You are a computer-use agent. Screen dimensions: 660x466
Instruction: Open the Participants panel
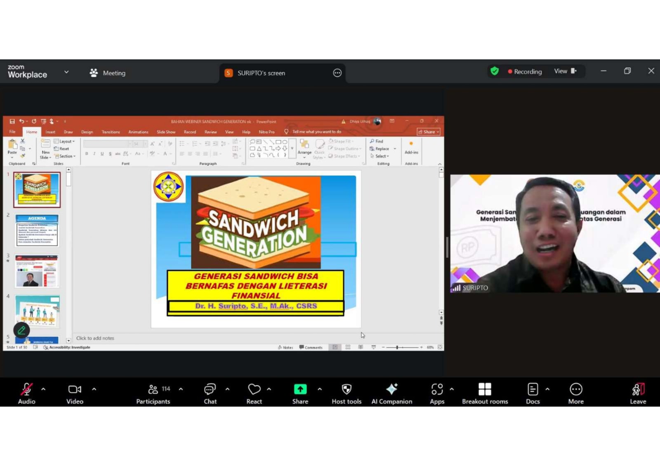tap(153, 389)
